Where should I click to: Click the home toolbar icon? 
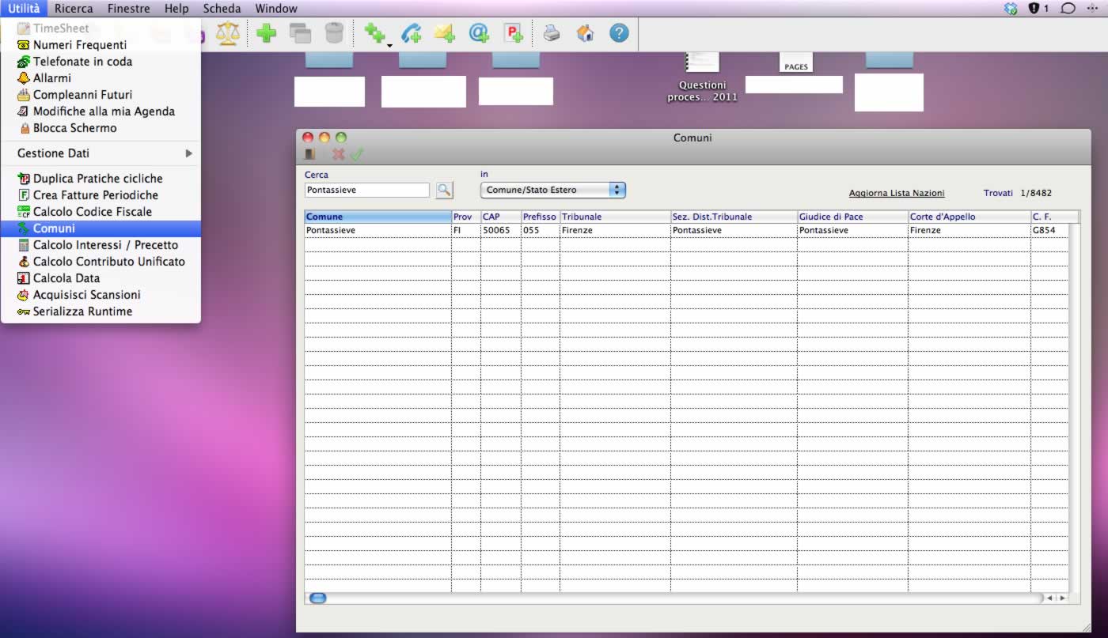point(585,33)
